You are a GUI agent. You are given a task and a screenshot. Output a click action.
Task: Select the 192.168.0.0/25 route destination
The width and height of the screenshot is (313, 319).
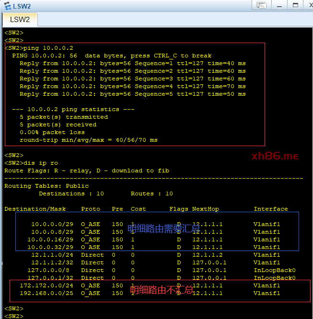(x=46, y=293)
